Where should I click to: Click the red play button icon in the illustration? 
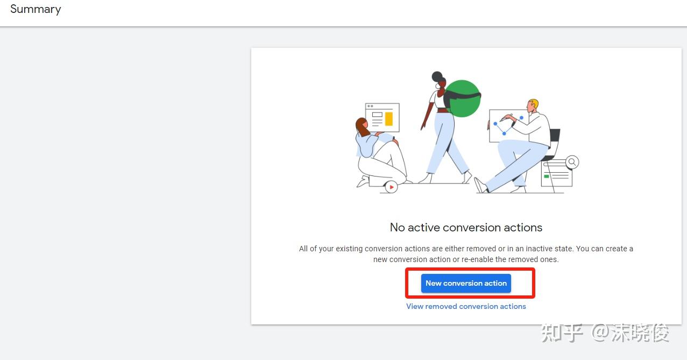pos(392,187)
